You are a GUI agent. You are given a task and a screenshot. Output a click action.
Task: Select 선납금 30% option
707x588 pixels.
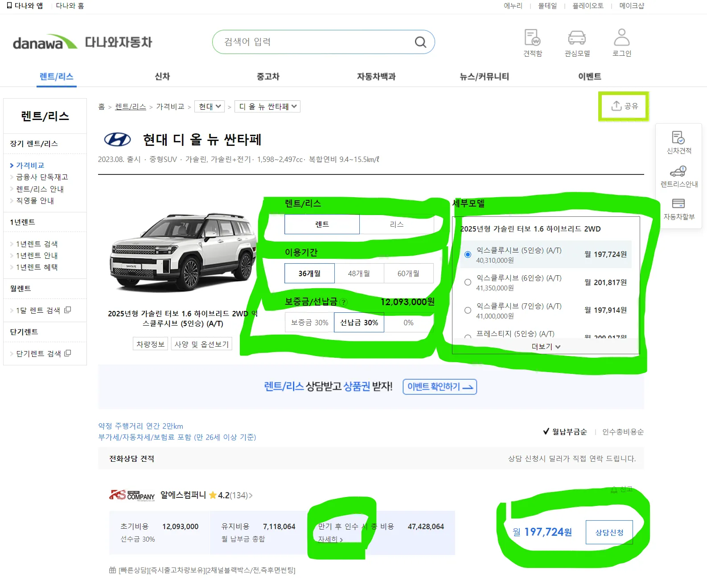click(359, 323)
